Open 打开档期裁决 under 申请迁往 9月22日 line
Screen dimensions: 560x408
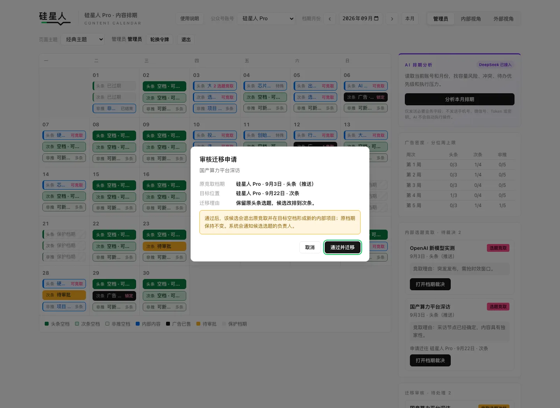(x=430, y=360)
